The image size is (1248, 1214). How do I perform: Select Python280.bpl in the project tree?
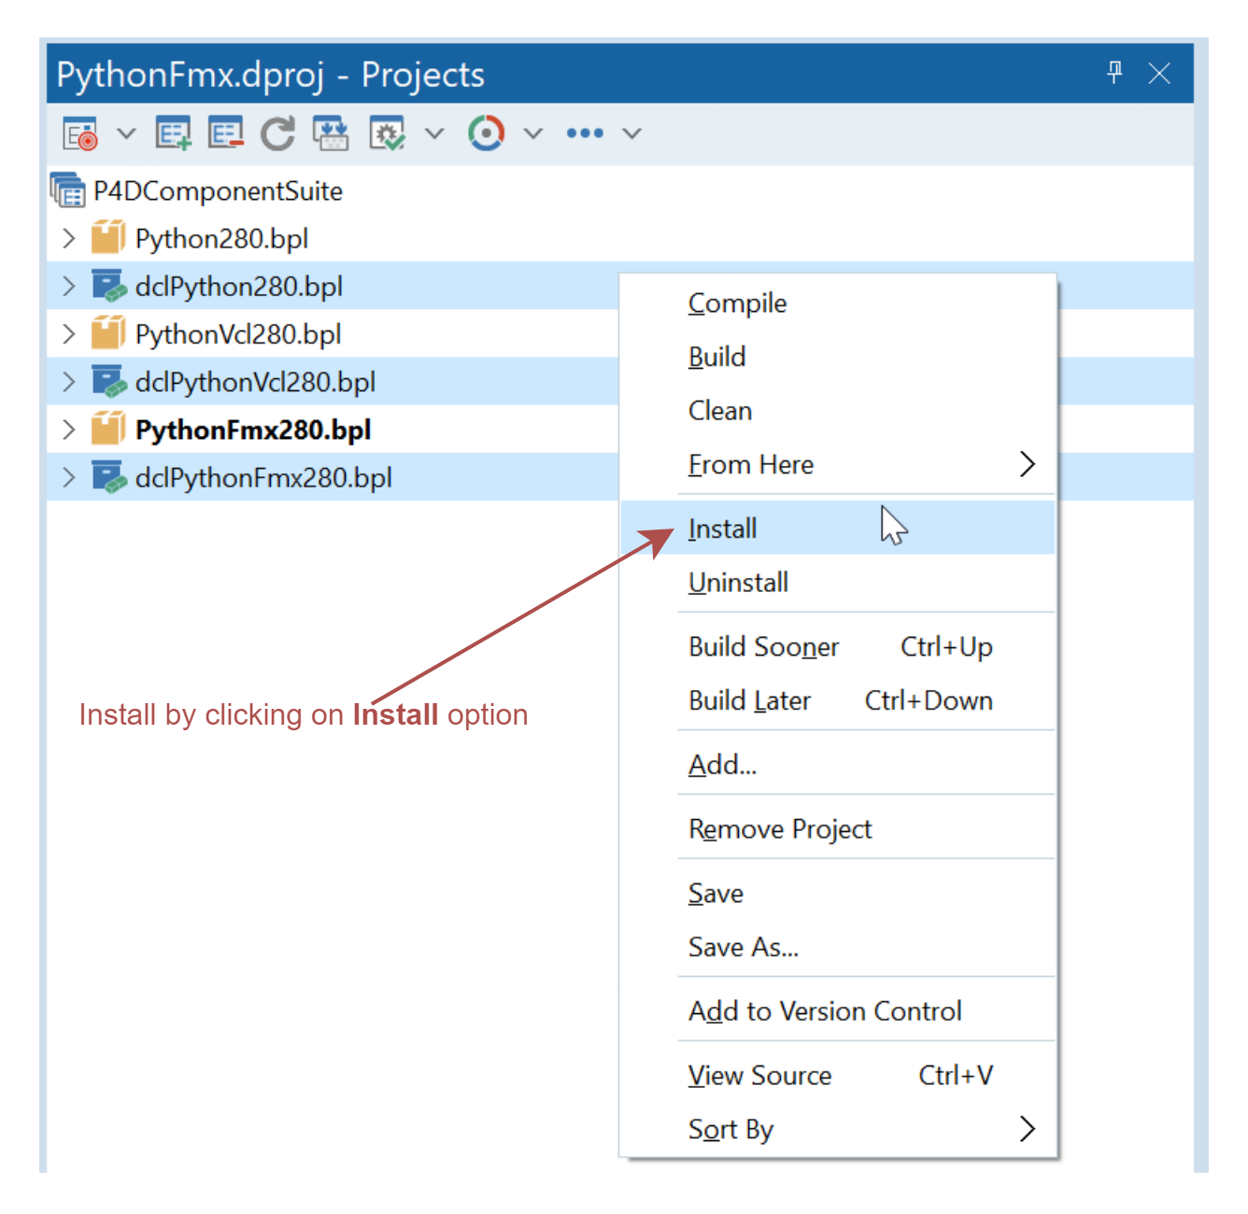click(221, 239)
